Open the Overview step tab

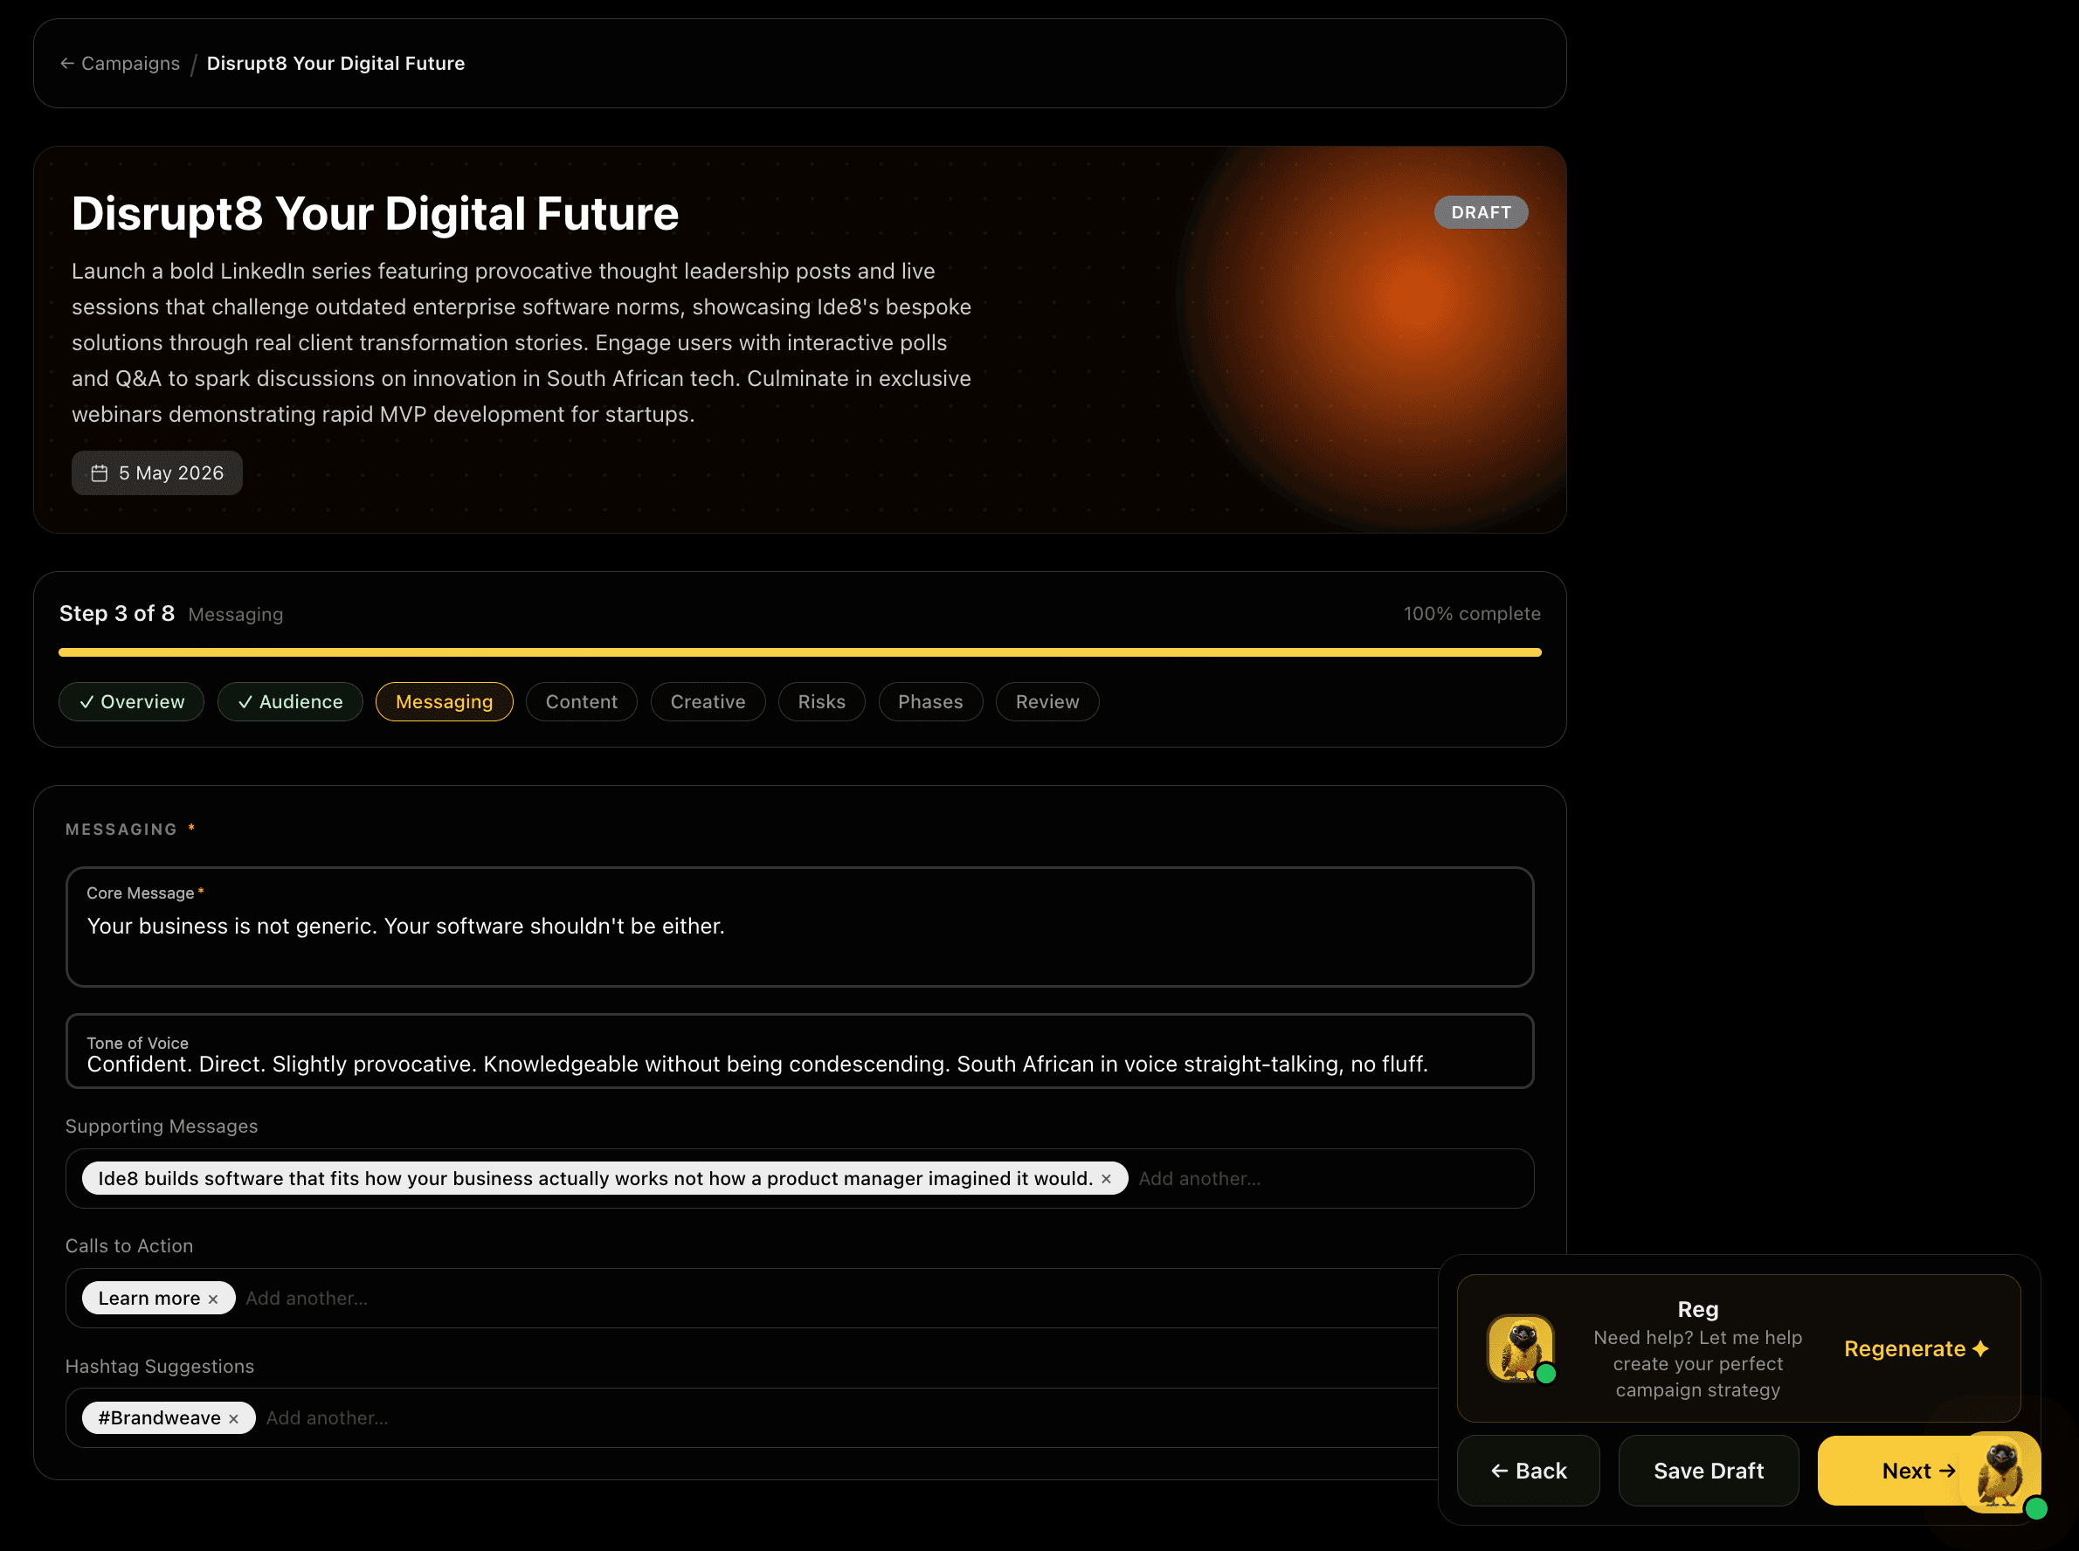tap(131, 701)
